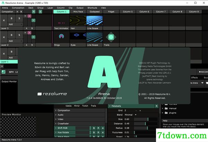Click the BPM tempo icon left of BPM
This screenshot has height=142, width=208.
pyautogui.click(x=3, y=72)
